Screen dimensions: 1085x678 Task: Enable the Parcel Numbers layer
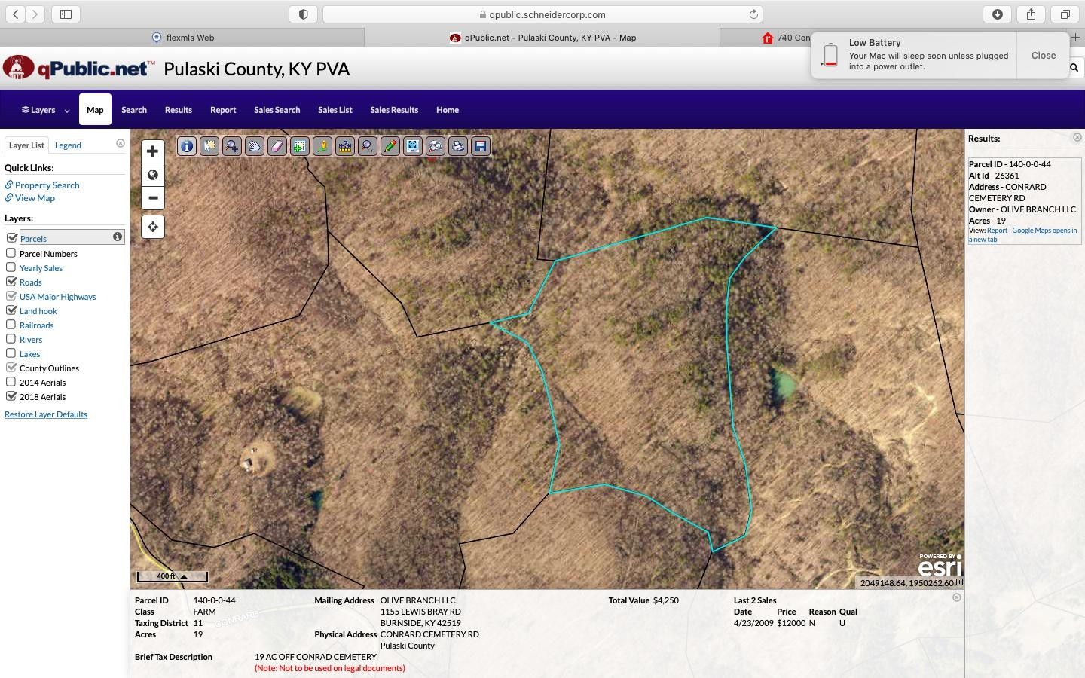[x=11, y=253]
